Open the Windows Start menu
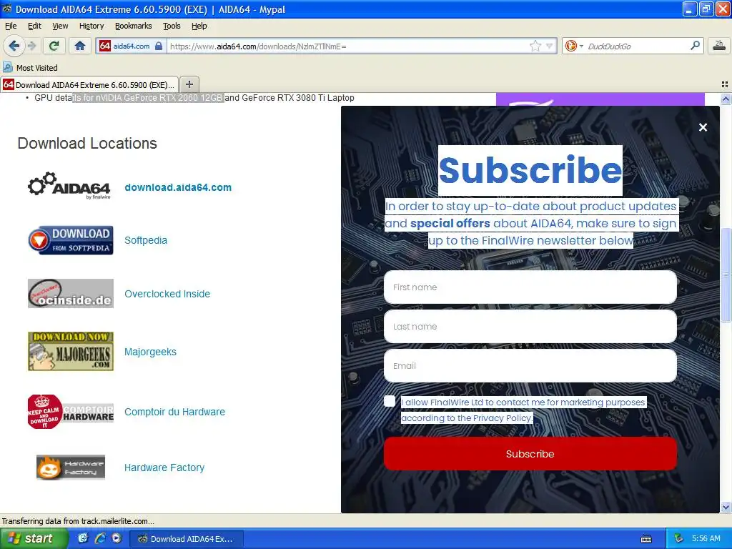The height and width of the screenshot is (549, 732). point(33,538)
